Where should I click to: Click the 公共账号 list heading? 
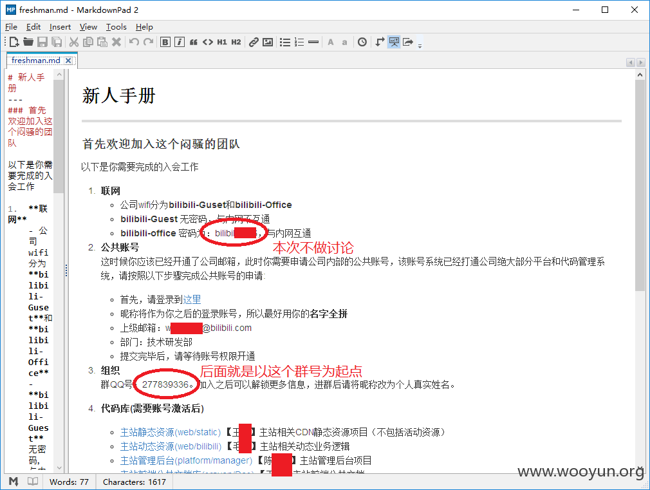(120, 248)
